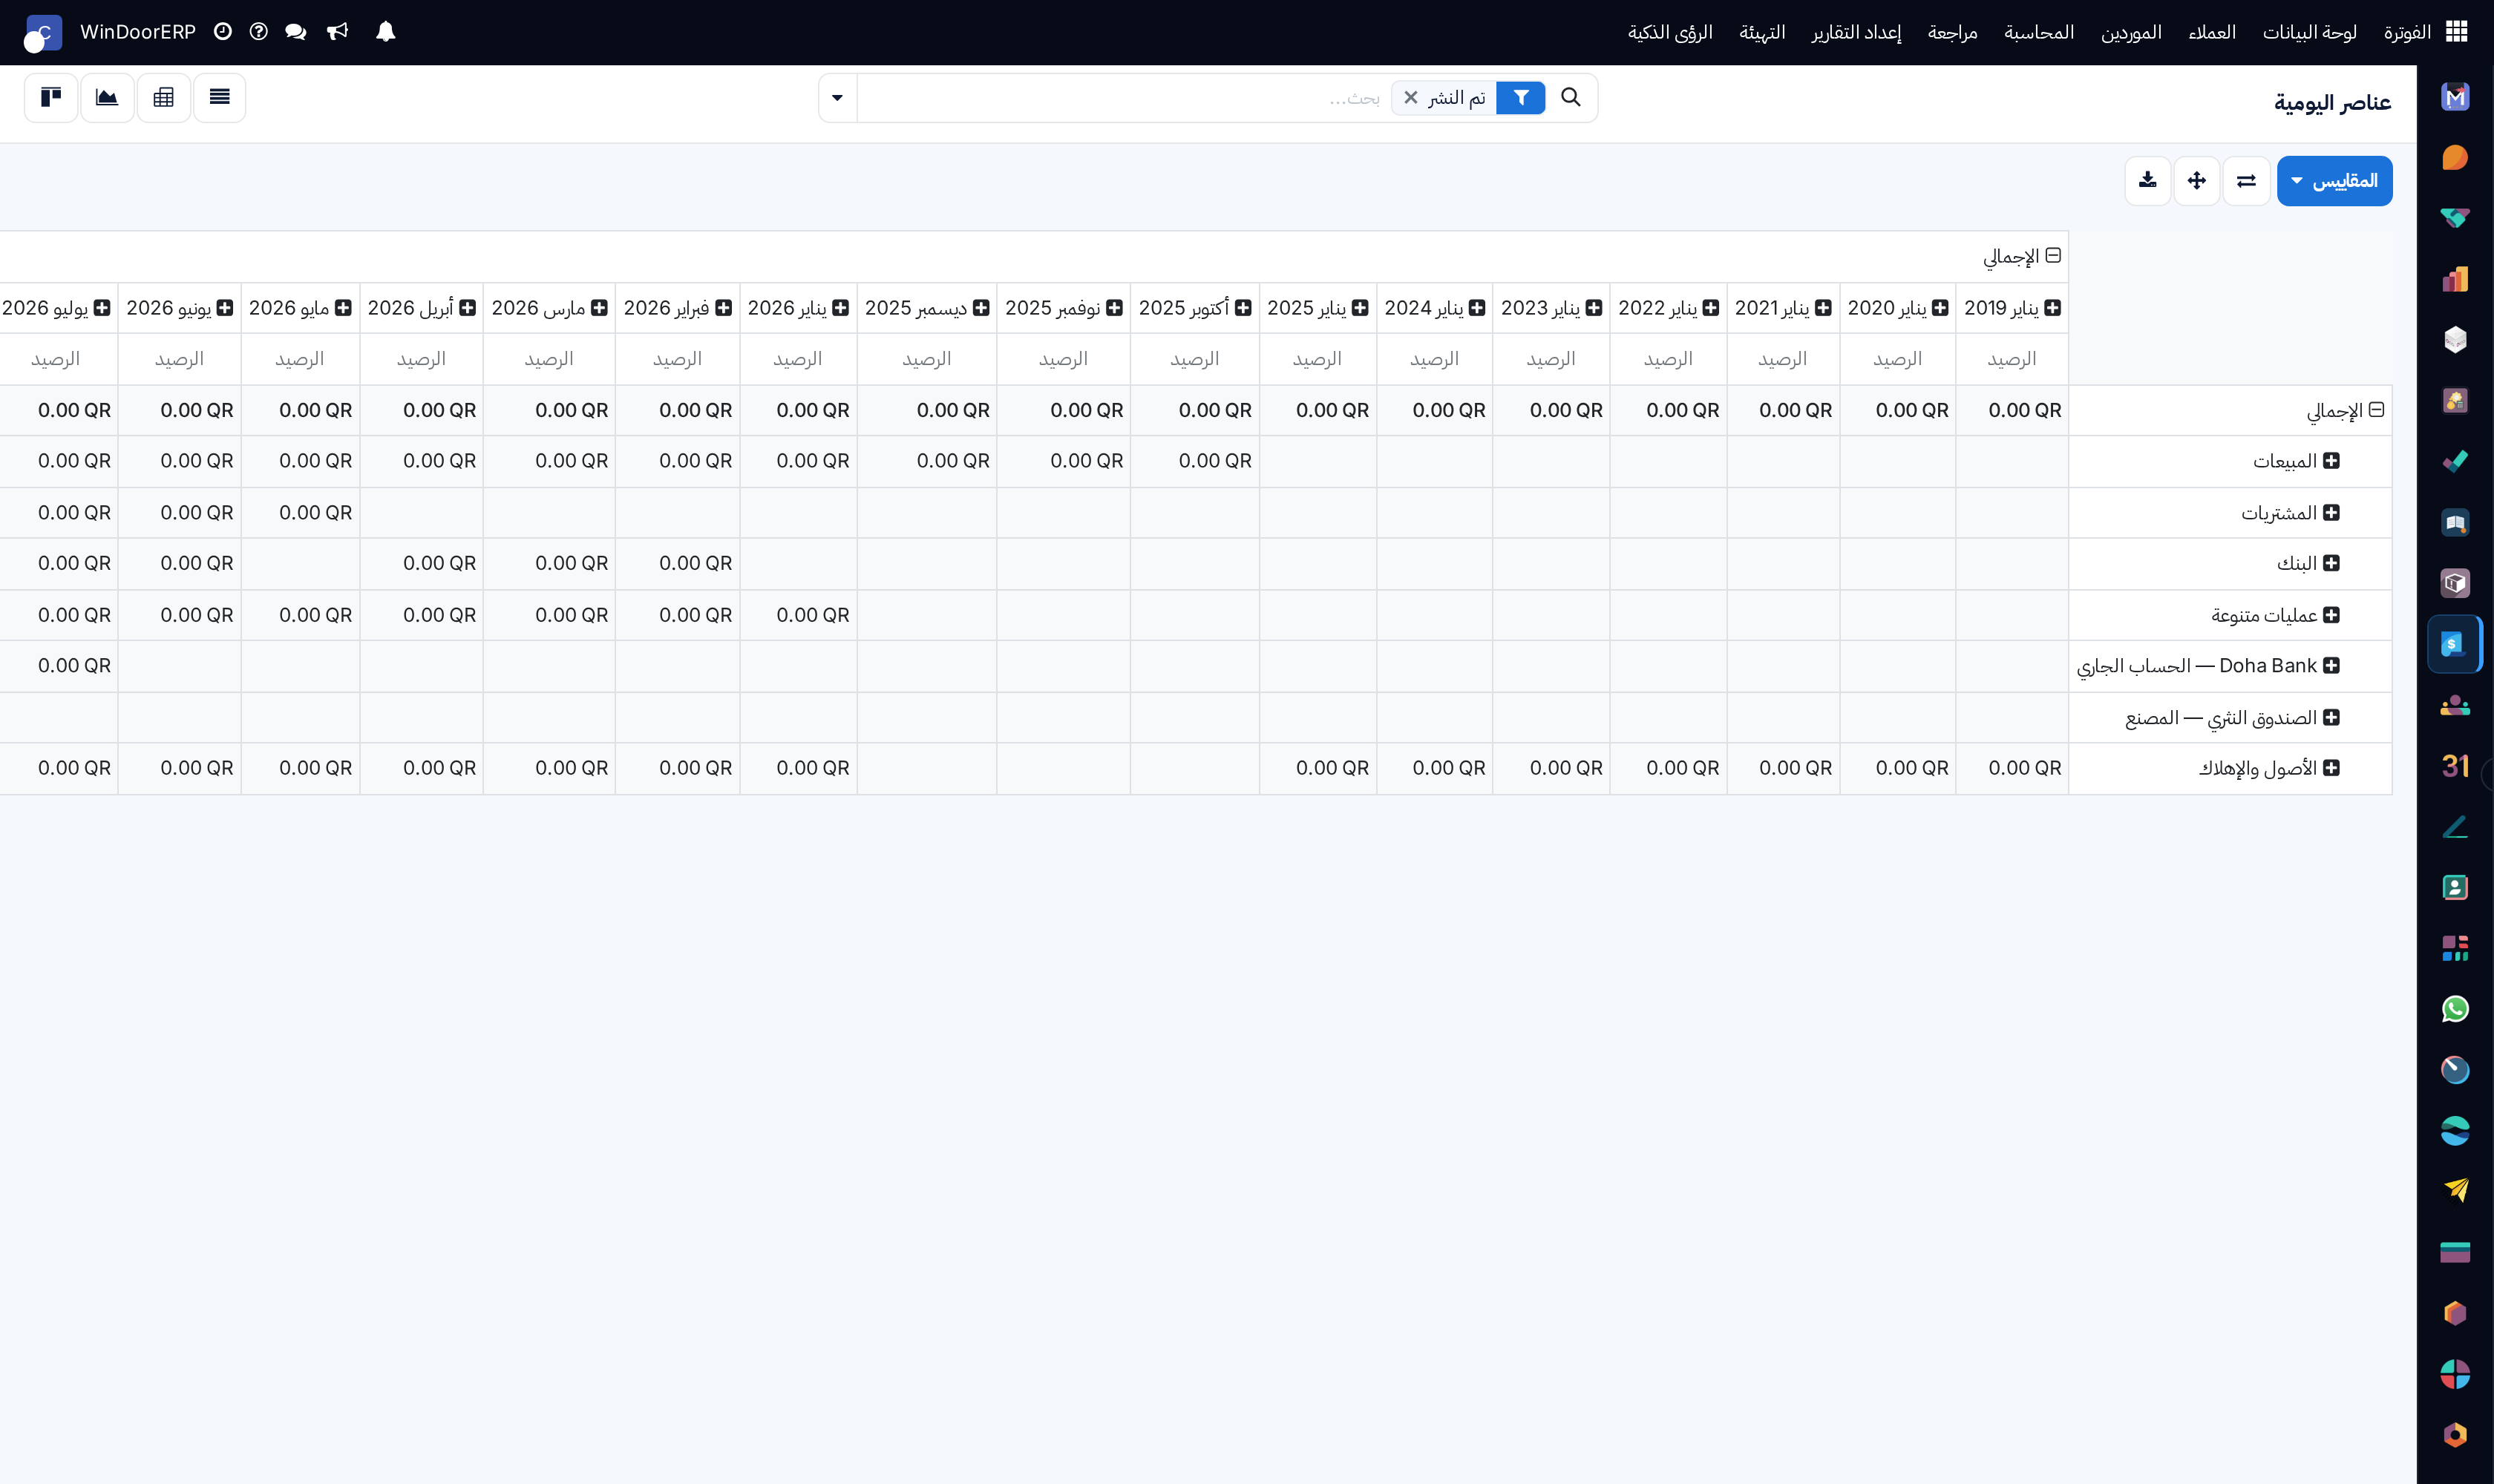Viewport: 2494px width, 1484px height.
Task: Switch to list view
Action: [219, 97]
